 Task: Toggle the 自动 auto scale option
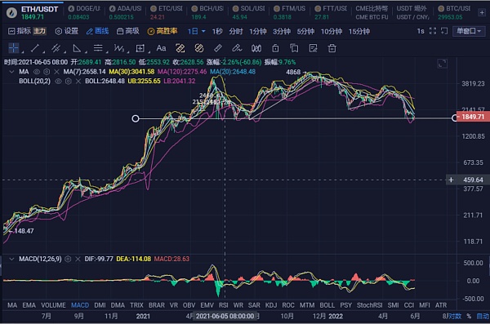point(483,316)
